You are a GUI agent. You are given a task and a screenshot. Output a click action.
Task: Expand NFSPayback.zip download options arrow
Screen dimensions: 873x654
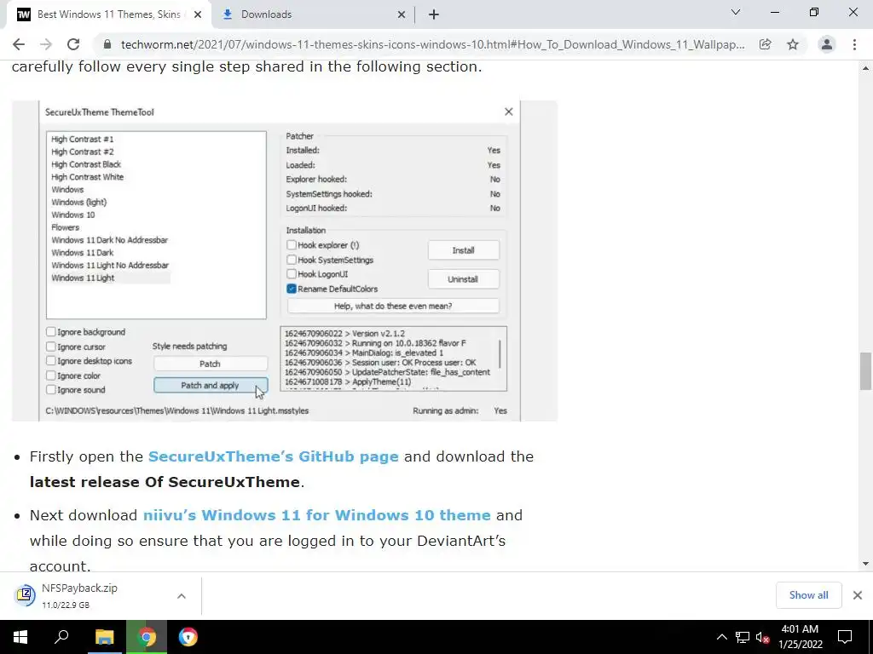182,595
